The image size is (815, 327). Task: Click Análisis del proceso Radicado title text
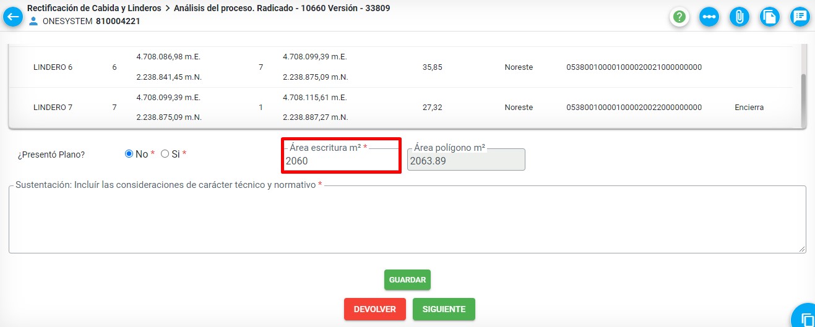282,9
